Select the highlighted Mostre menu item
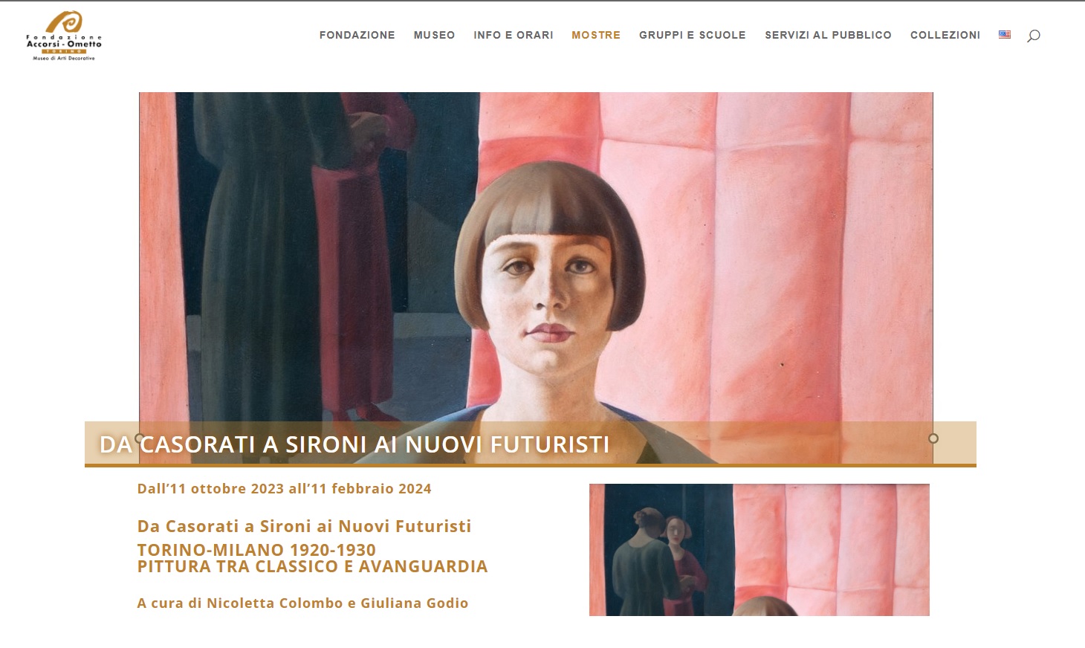 (x=596, y=35)
